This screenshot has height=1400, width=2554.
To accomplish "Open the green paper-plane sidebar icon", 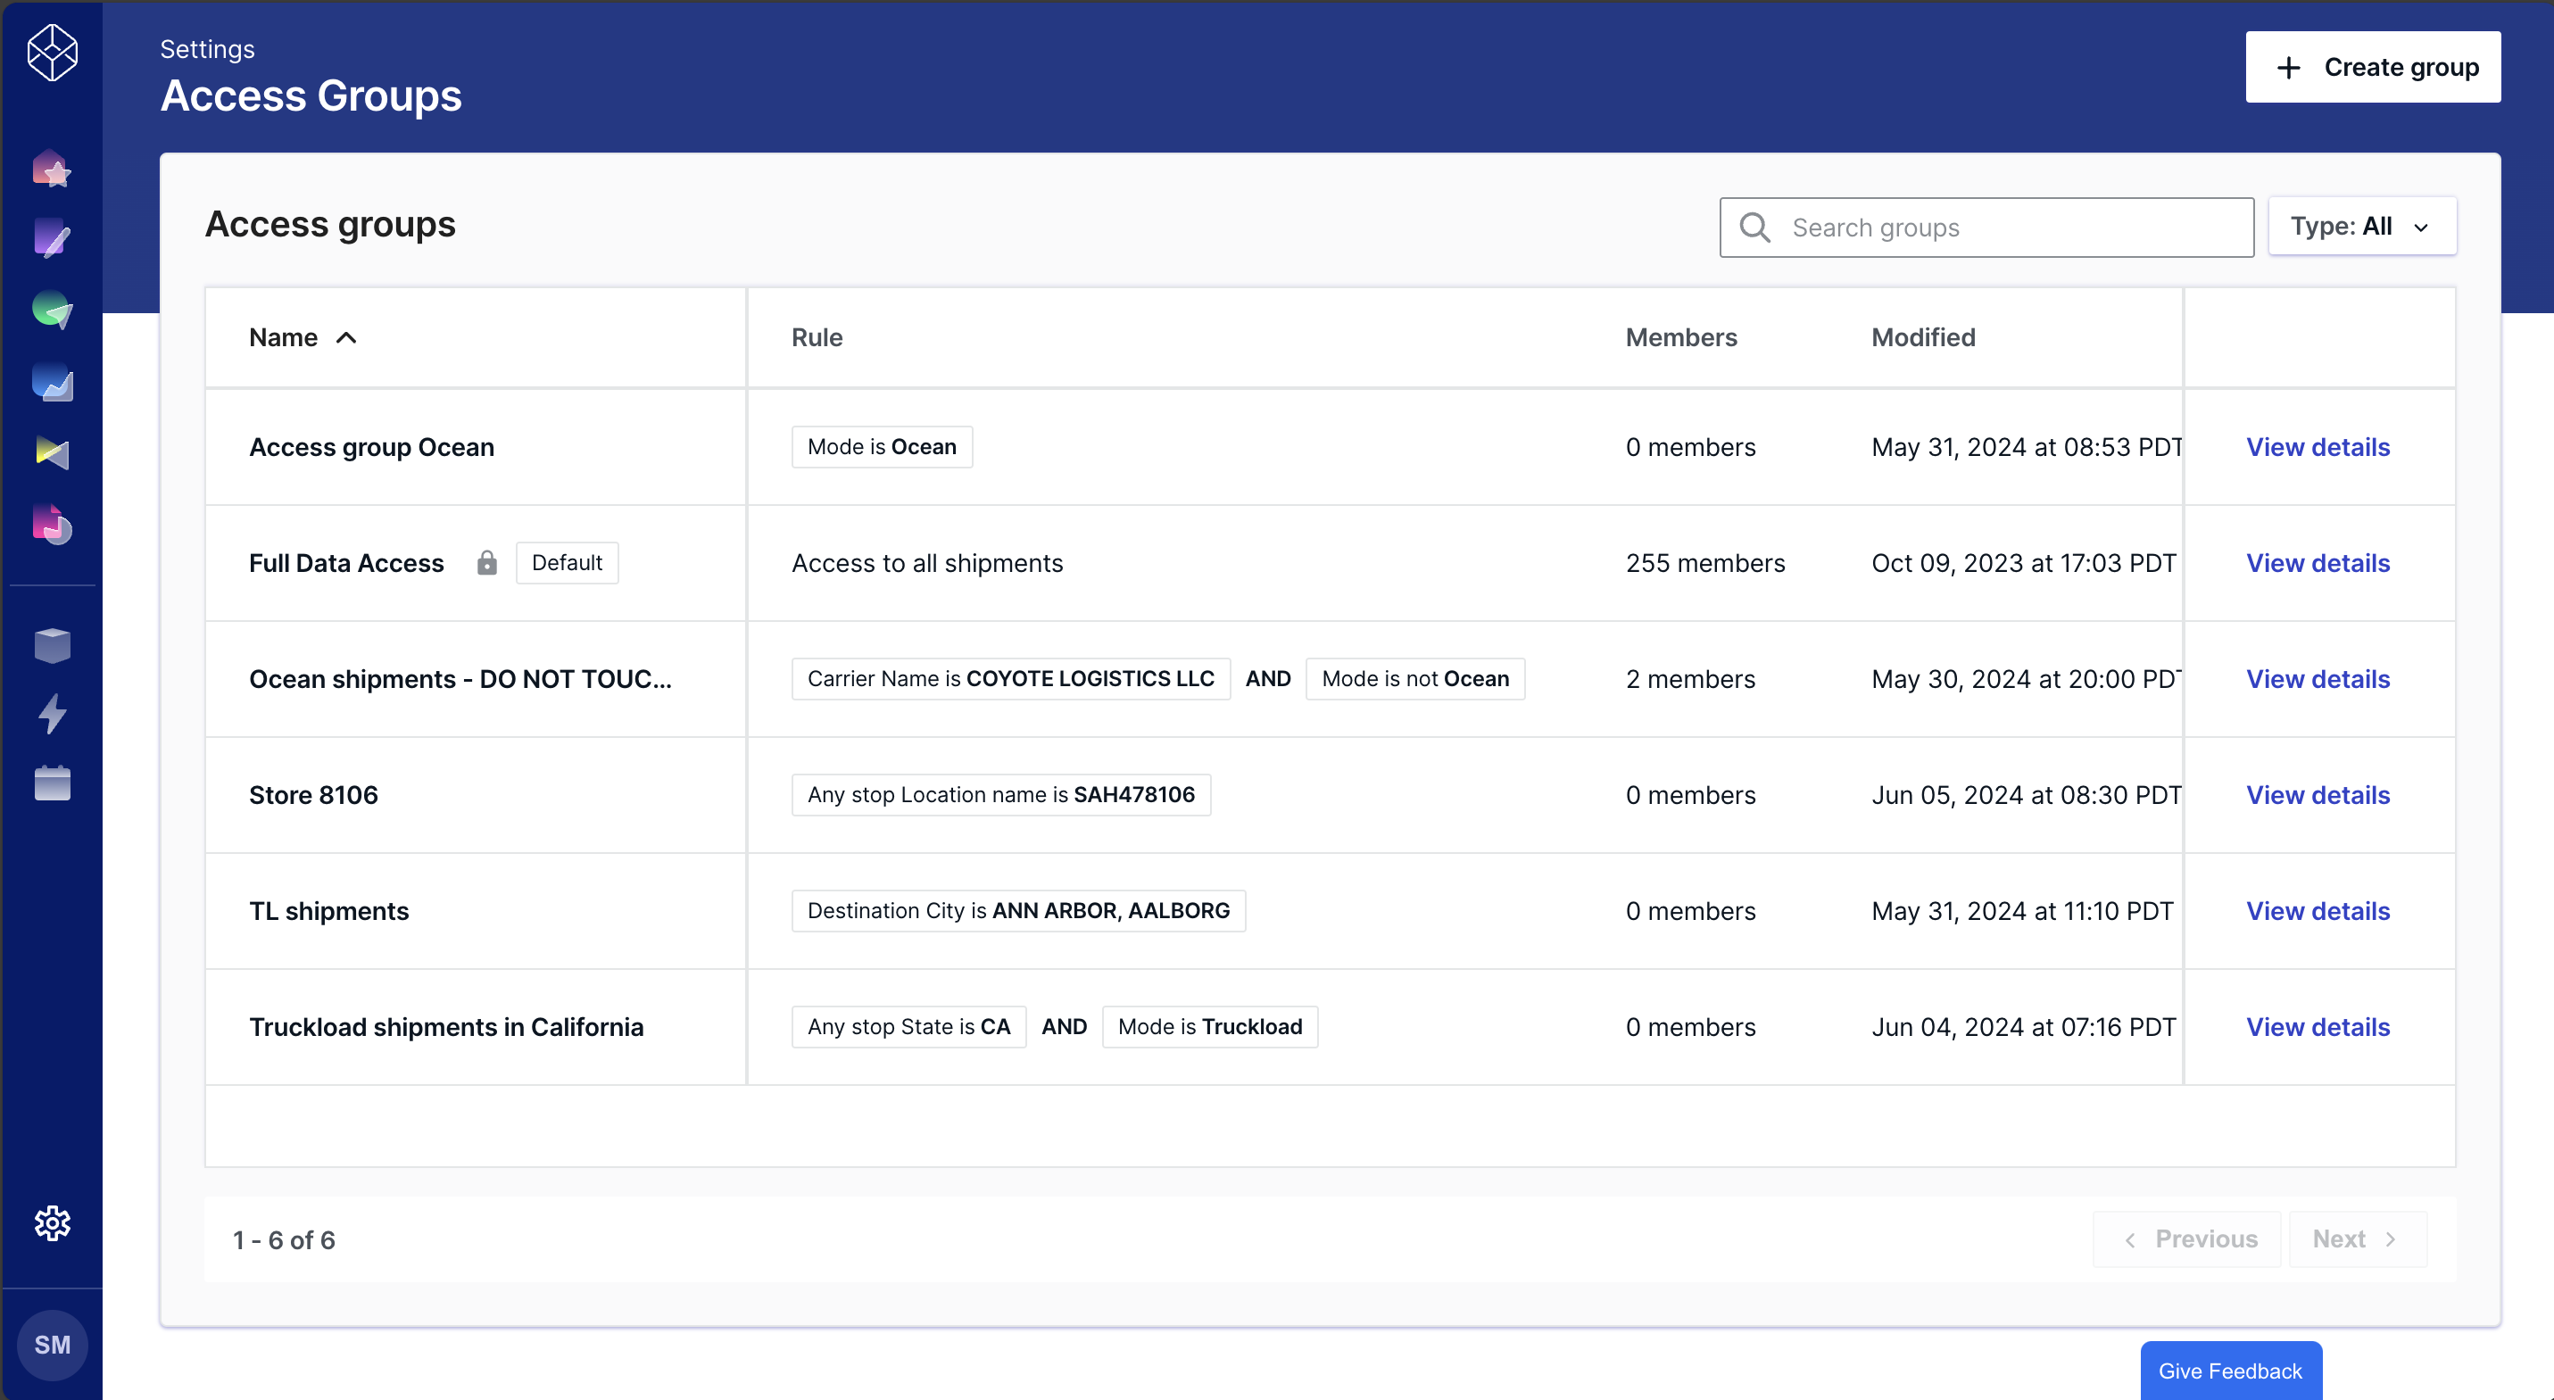I will 52,311.
